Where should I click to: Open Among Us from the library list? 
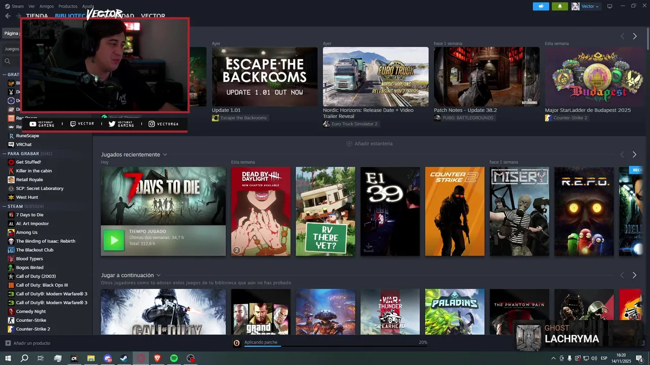click(26, 232)
